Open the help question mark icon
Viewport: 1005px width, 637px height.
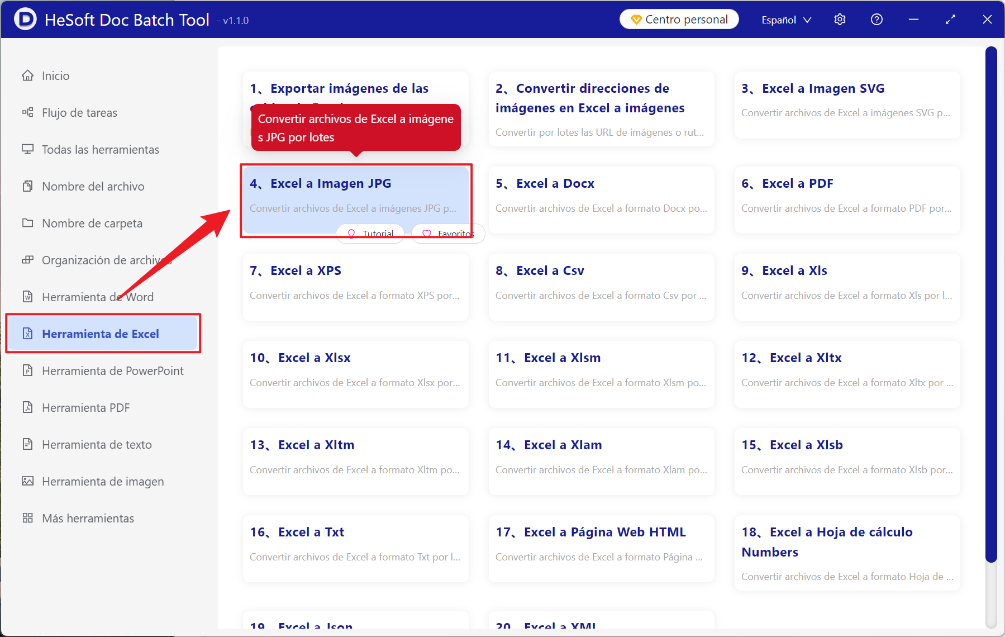point(877,20)
